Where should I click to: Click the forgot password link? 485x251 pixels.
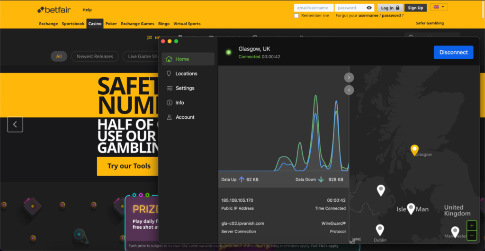pos(391,16)
